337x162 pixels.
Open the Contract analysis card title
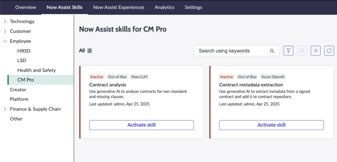[x=108, y=84]
